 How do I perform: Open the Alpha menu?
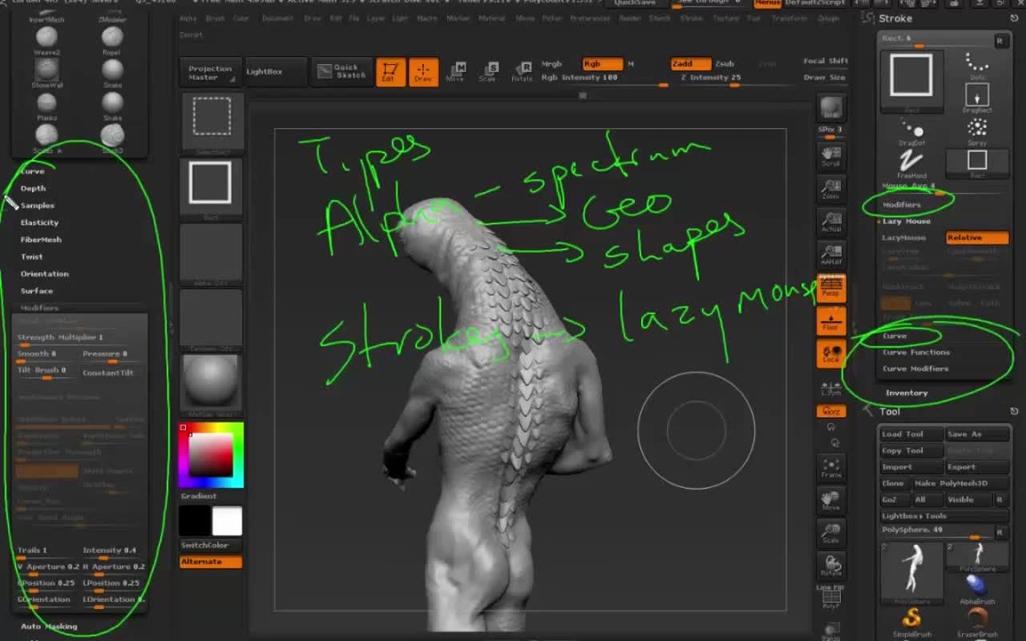(x=188, y=18)
